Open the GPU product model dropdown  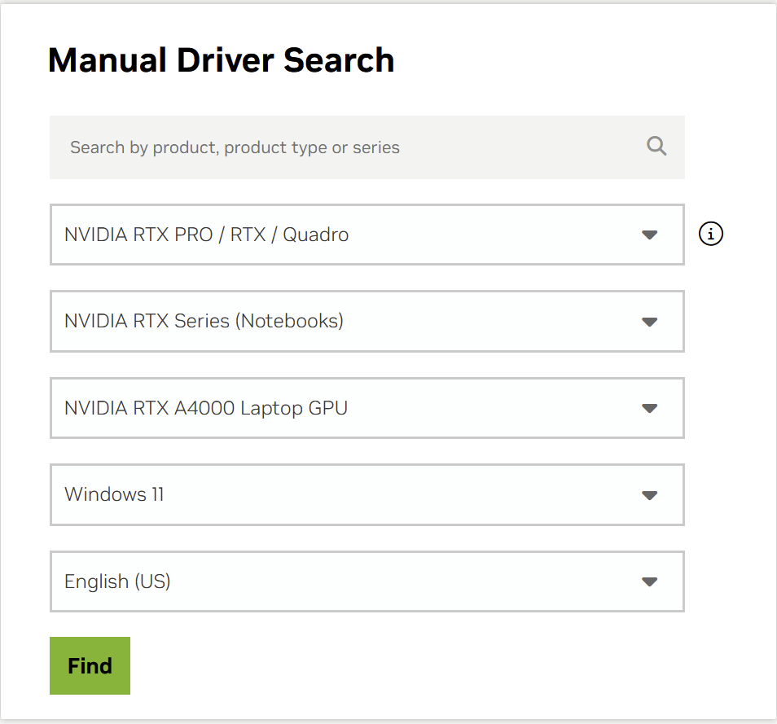pos(367,408)
